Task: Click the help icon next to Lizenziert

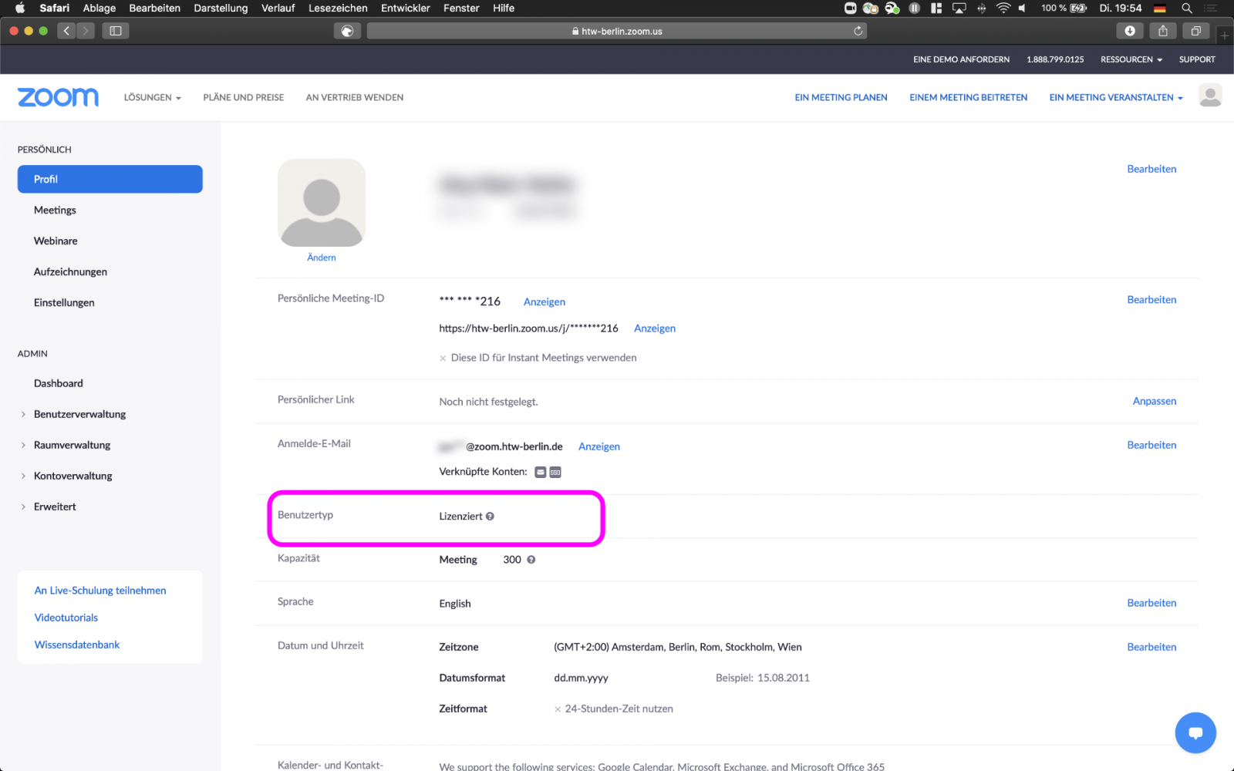Action: [490, 517]
